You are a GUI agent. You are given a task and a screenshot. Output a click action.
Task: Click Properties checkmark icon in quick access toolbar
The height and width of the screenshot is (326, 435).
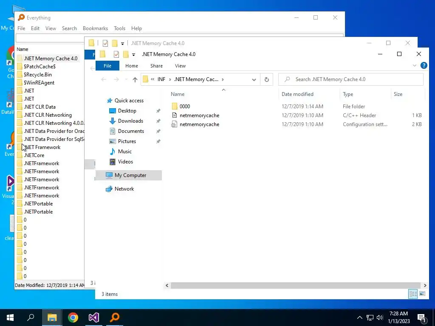point(116,54)
